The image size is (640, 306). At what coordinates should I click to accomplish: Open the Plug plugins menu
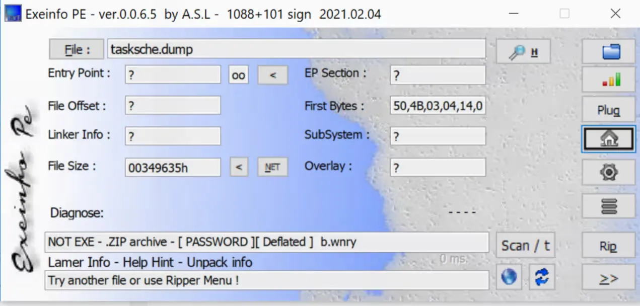click(608, 110)
